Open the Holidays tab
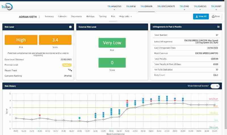The height and width of the screenshot is (135, 227). pyautogui.click(x=90, y=16)
